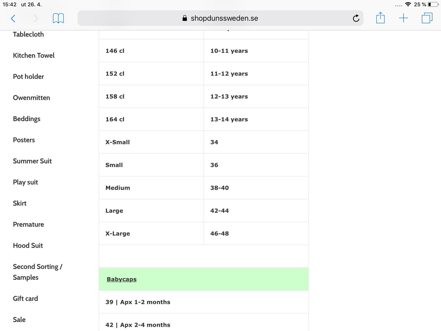Open the Gift card page

point(25,298)
